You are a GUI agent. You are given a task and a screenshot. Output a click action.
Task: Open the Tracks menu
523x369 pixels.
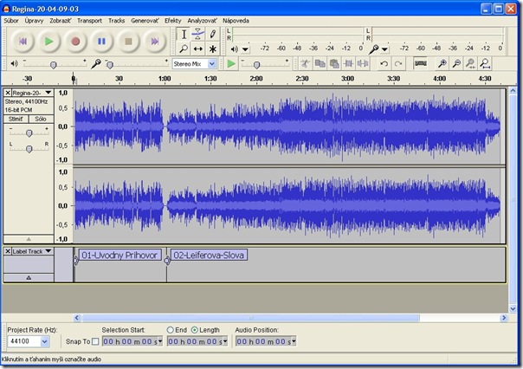(x=116, y=21)
